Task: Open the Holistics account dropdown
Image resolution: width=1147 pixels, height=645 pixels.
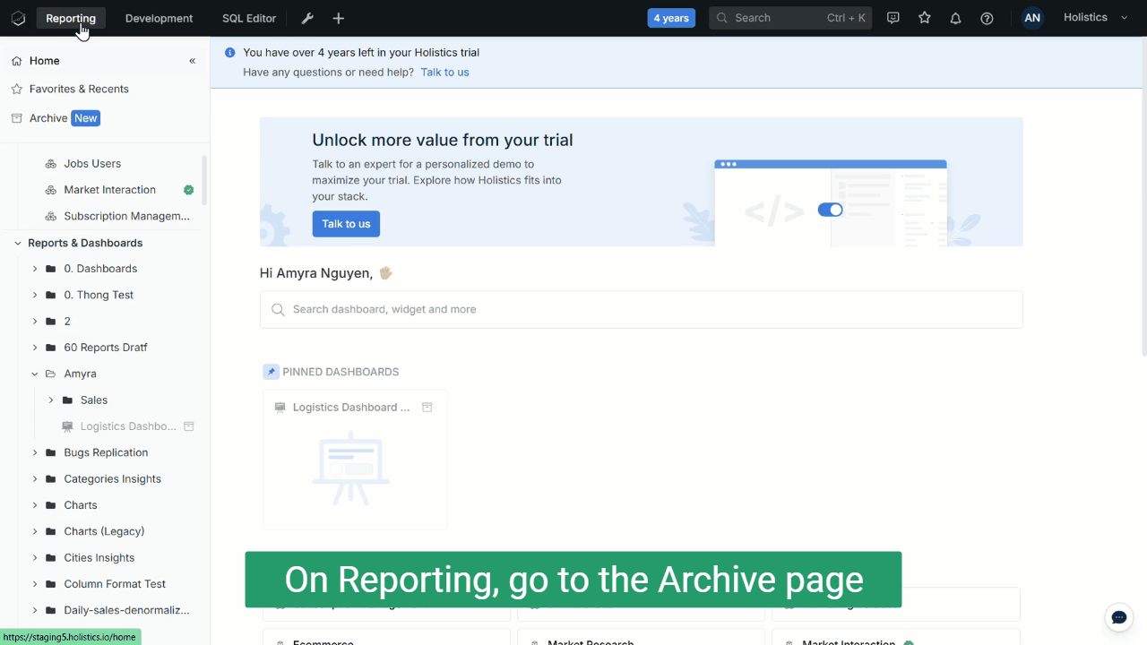Action: (1095, 18)
